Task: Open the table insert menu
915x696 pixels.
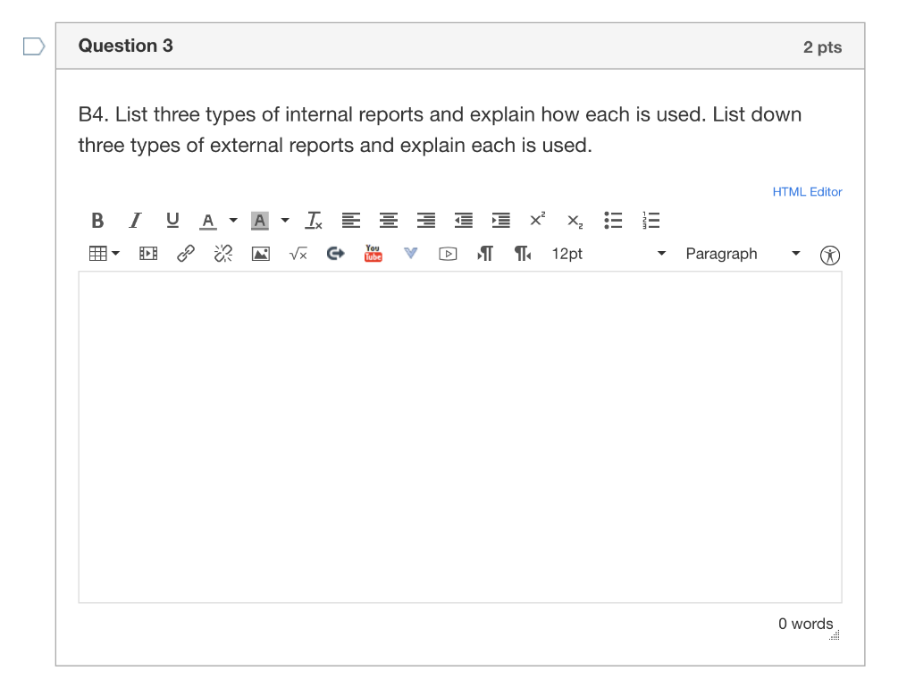Action: 104,253
